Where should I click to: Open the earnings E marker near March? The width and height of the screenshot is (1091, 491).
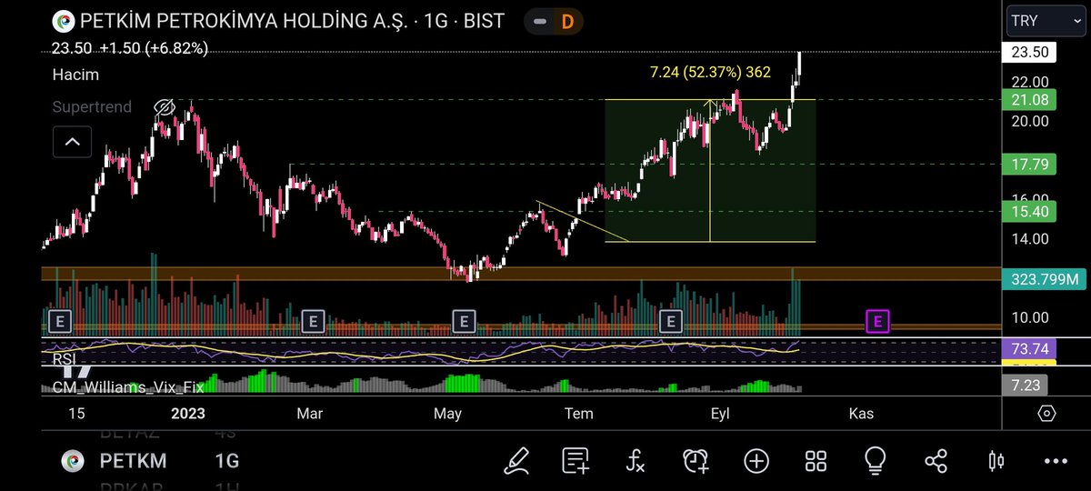click(312, 320)
